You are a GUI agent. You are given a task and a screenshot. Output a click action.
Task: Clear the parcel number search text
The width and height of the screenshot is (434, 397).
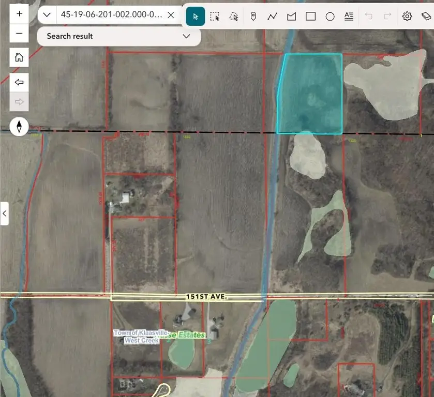tap(171, 14)
